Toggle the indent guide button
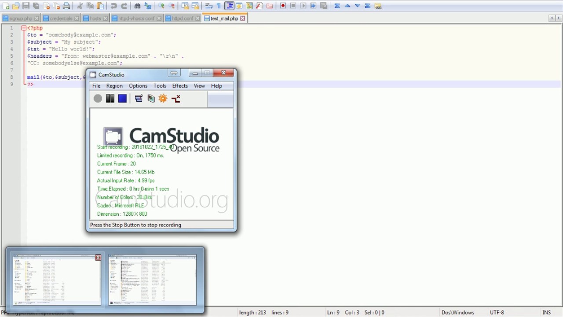 tap(229, 6)
